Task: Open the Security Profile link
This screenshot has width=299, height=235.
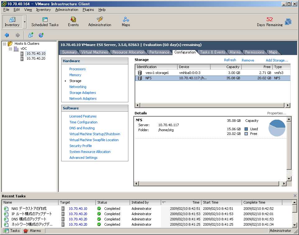Action: (x=81, y=146)
